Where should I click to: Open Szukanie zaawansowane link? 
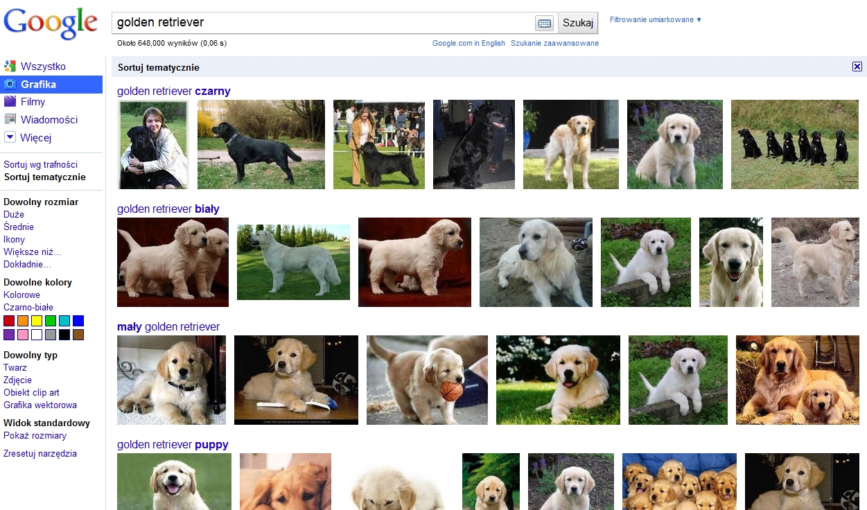[x=554, y=43]
